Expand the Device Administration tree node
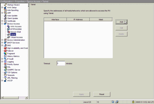Viewport: 154px width, 104px height. pyautogui.click(x=2, y=40)
